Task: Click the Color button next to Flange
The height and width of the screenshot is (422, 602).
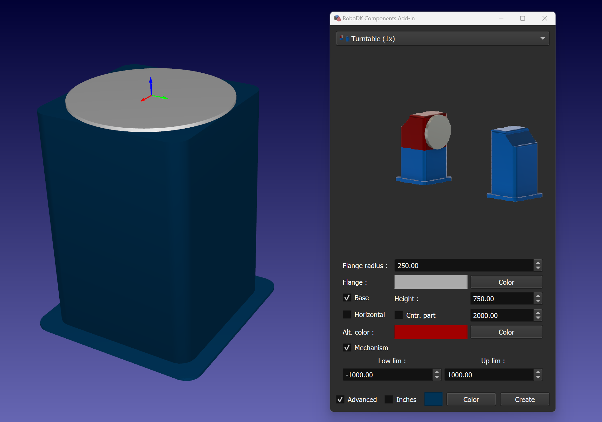Action: coord(506,282)
